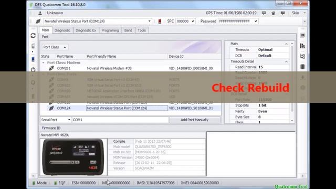The width and height of the screenshot is (336, 189).
Task: Sort by Port Friendly Name column header
Action: pyautogui.click(x=101, y=56)
